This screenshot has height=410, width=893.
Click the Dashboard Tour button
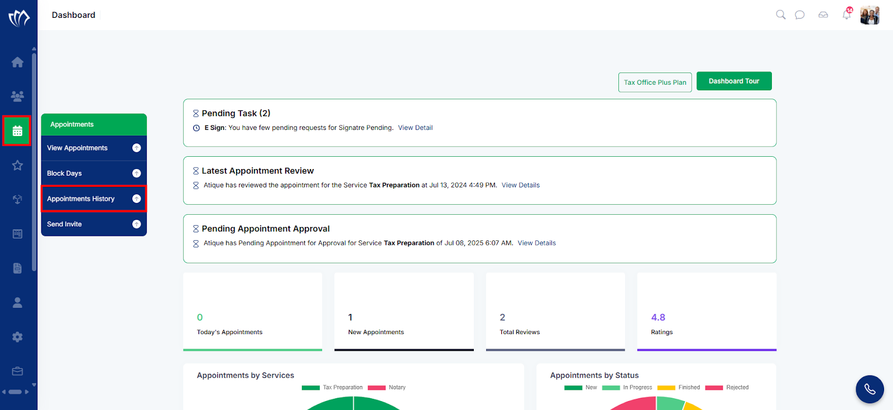point(734,81)
